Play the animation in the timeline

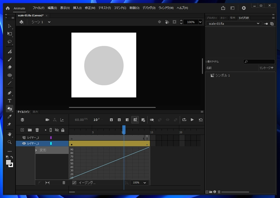click(192, 120)
